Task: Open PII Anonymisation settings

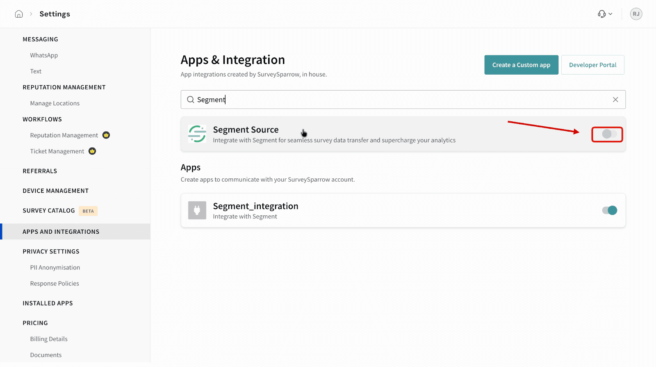Action: [55, 267]
